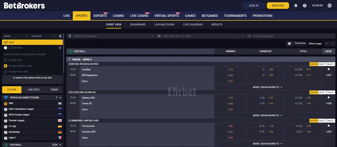Open the Decimal odds format dropdown
Image resolution: width=337 pixels, height=147 pixels.
43,36
